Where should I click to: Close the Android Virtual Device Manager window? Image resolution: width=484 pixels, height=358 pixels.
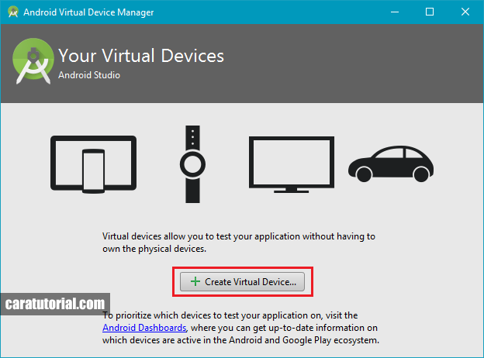pyautogui.click(x=465, y=12)
